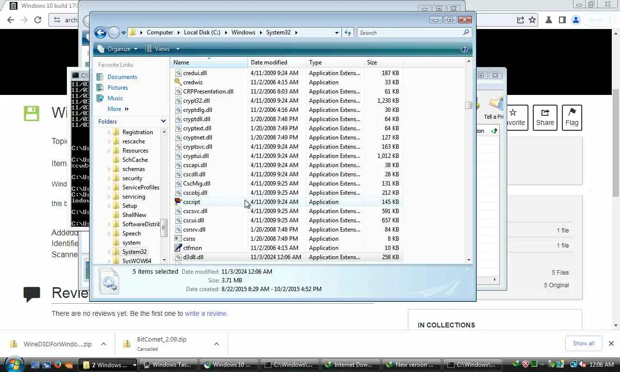Select the credwiz application icon
This screenshot has height=372, width=620.
(x=178, y=82)
